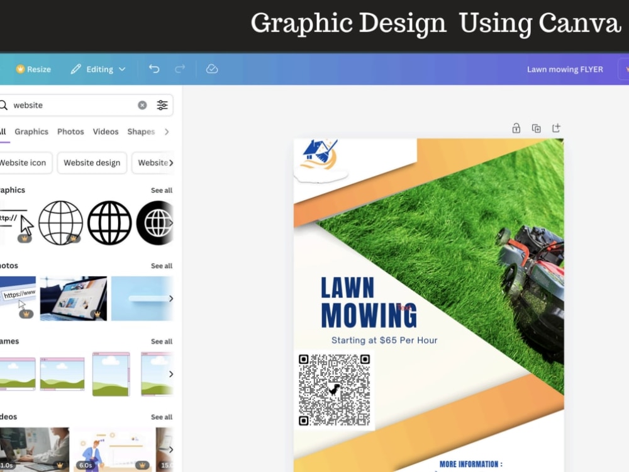Select the Website design suggestion chip
The height and width of the screenshot is (472, 629).
[92, 162]
